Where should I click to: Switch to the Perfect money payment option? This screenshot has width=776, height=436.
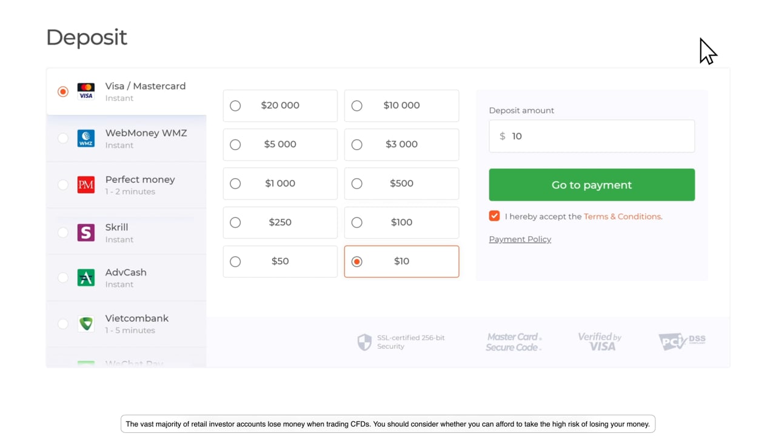pos(63,185)
